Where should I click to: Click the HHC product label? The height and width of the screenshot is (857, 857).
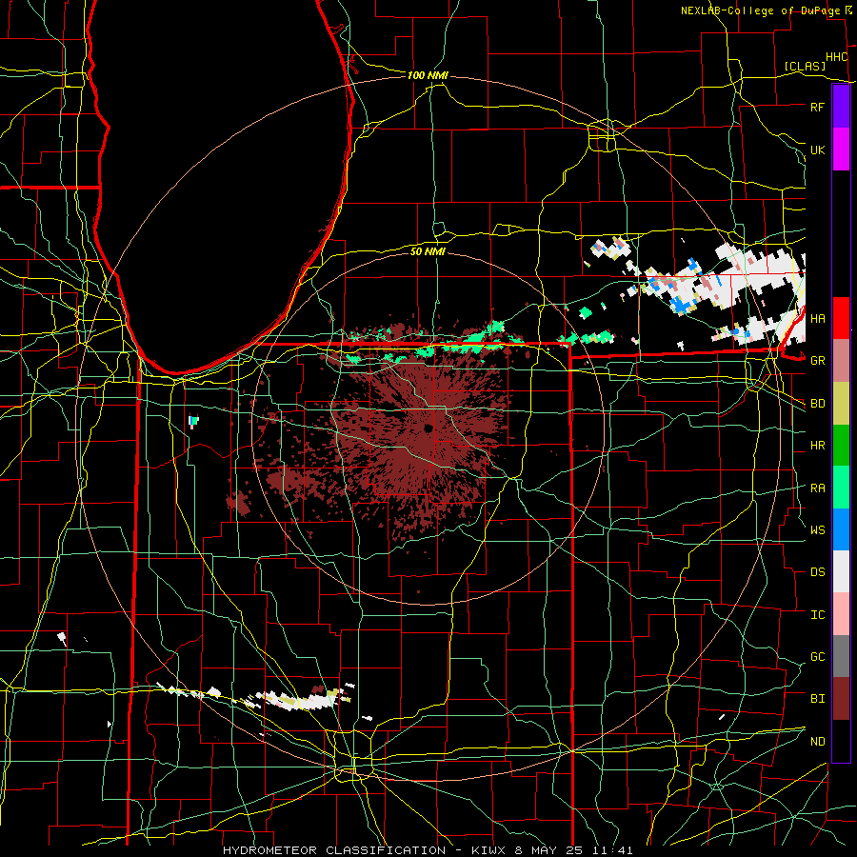pyautogui.click(x=836, y=57)
